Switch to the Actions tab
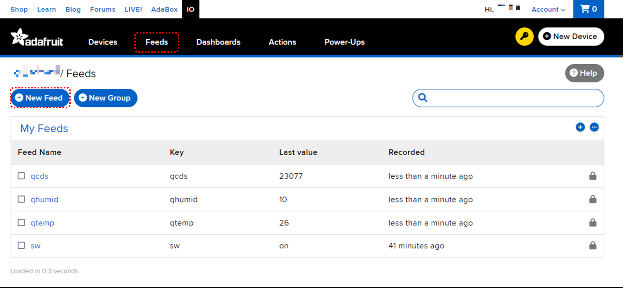 point(282,42)
